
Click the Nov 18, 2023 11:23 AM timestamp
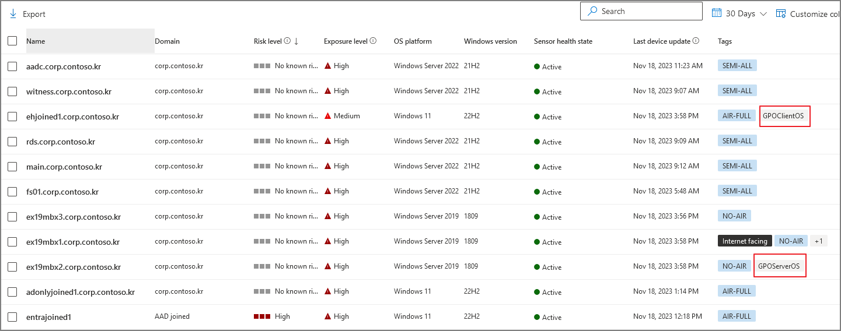pos(668,66)
